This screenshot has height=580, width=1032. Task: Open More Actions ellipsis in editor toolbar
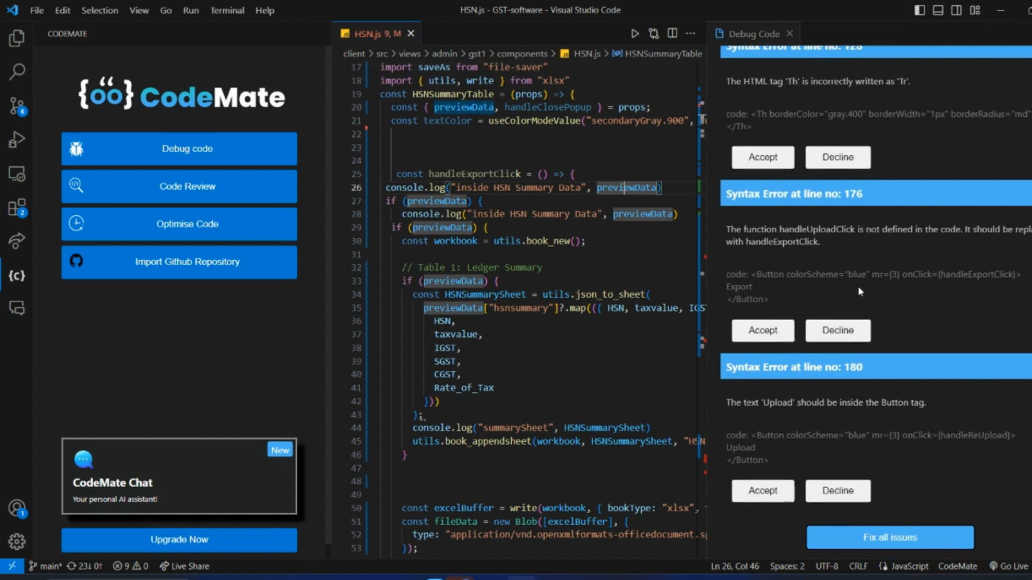coord(691,33)
